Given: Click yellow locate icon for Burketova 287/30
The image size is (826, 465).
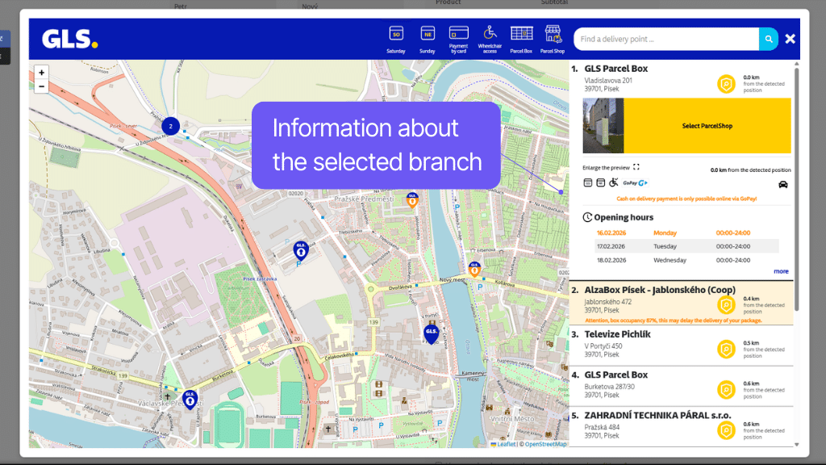Looking at the screenshot, I should point(726,390).
